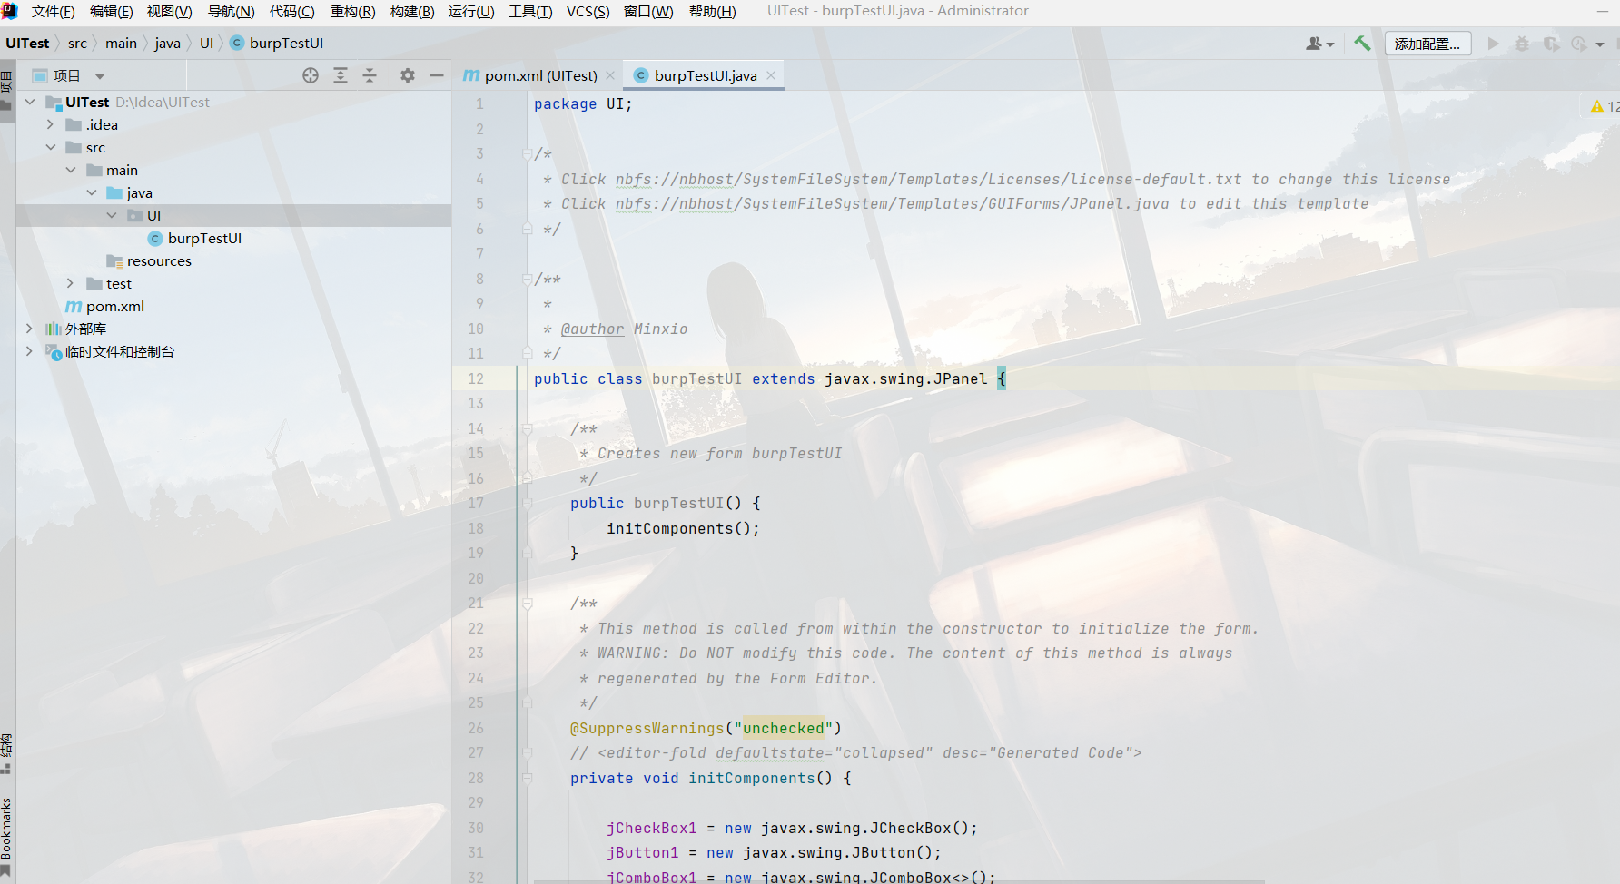Expand the test folder in tree
The image size is (1620, 884).
click(71, 283)
